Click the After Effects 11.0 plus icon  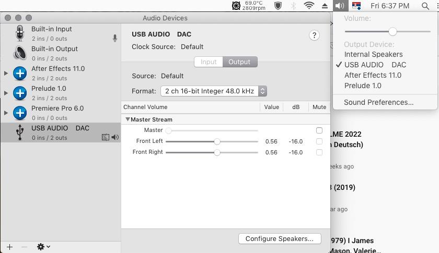coord(20,73)
